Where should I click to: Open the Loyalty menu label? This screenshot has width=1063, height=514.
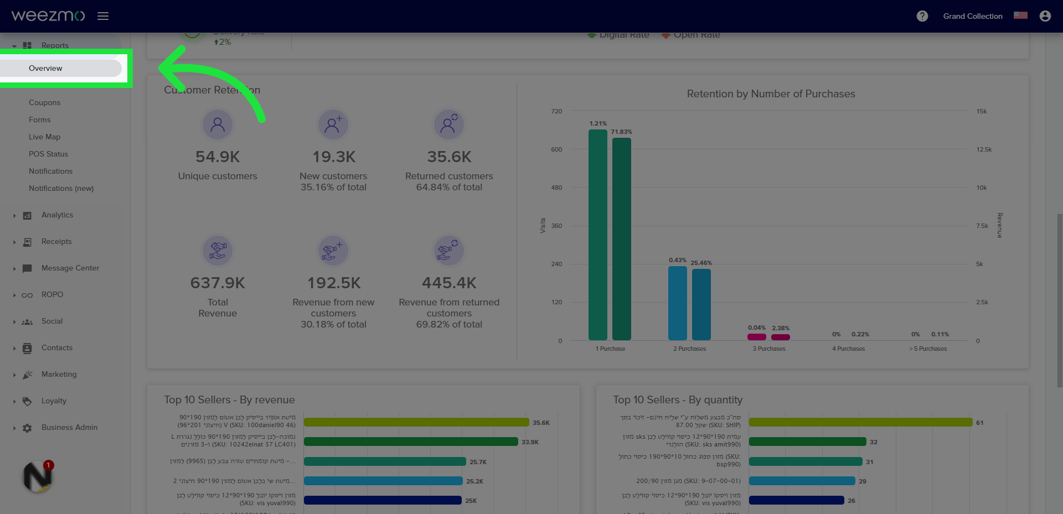pos(54,401)
